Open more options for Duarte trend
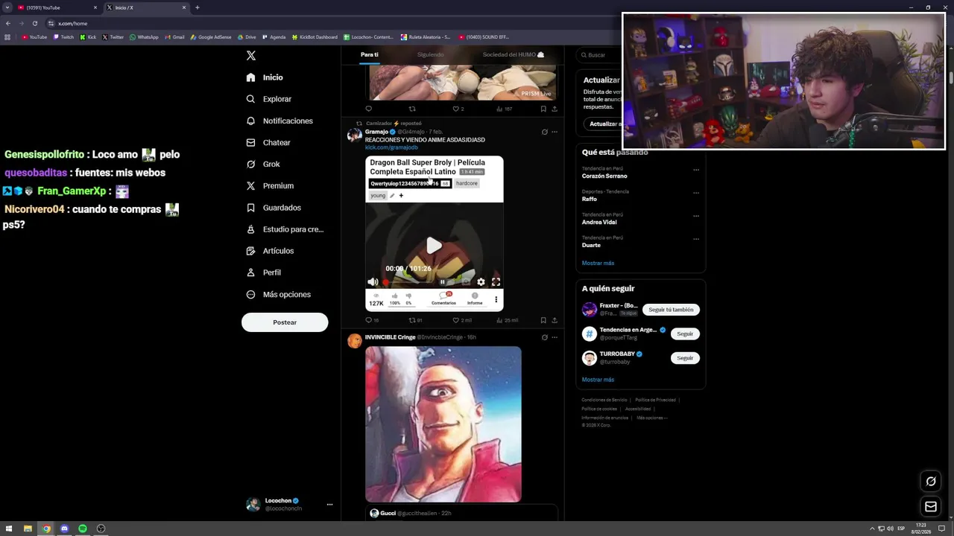Viewport: 954px width, 536px height. point(696,239)
